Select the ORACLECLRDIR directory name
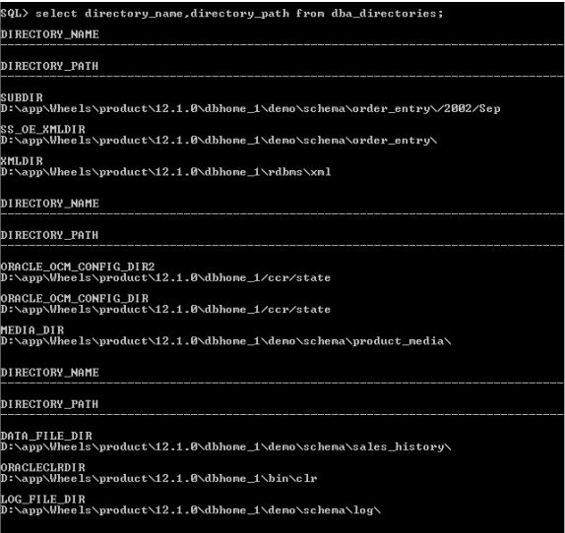565x533 pixels. click(x=43, y=467)
